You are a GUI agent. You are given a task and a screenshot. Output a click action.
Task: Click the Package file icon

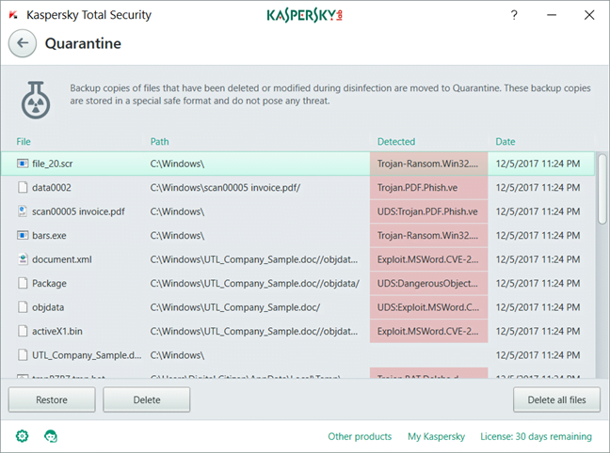pos(23,283)
